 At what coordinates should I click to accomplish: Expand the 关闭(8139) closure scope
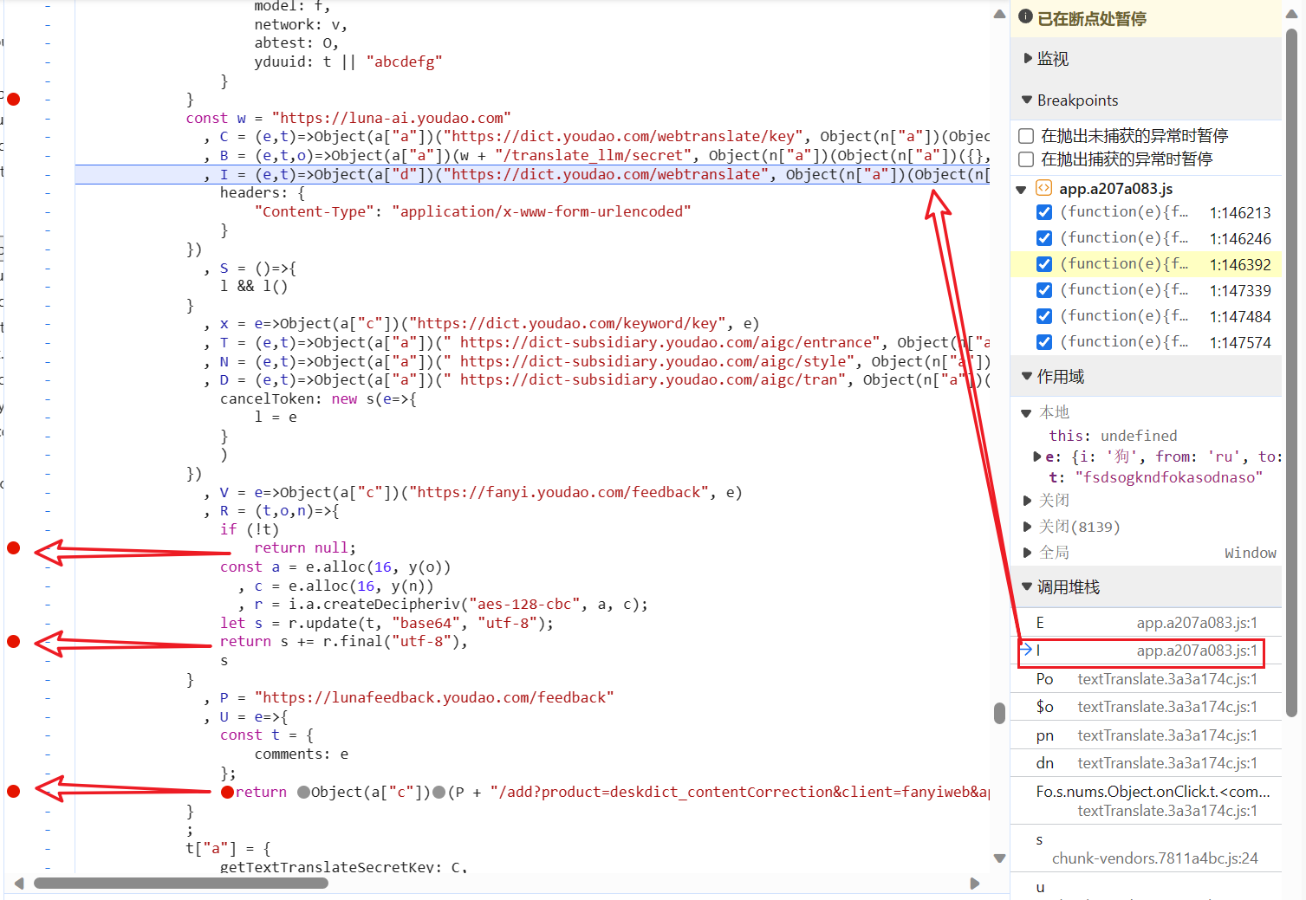pos(1027,527)
